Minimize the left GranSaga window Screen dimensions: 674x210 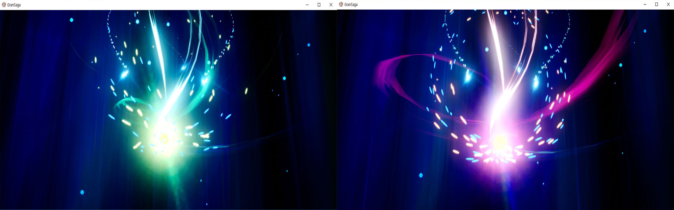coord(307,5)
